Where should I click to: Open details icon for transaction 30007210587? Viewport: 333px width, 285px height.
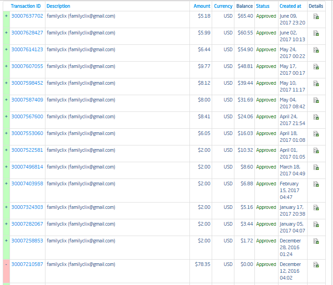pos(316,265)
